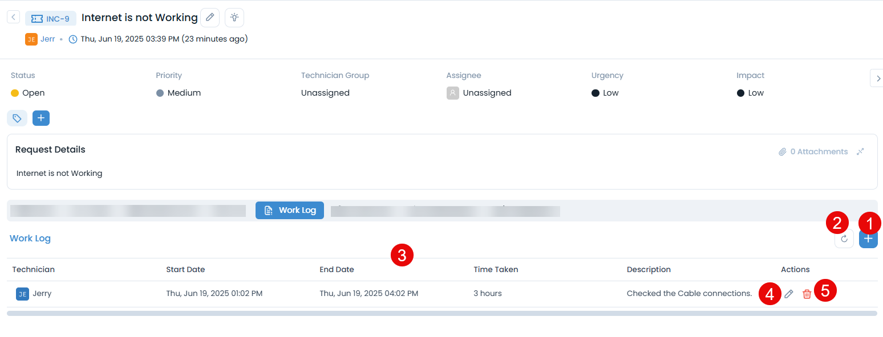The width and height of the screenshot is (883, 337).
Task: Set the Urgency field showing Low
Action: pyautogui.click(x=610, y=93)
